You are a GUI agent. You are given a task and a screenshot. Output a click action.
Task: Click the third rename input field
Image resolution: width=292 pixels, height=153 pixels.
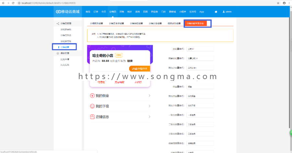[200, 68]
